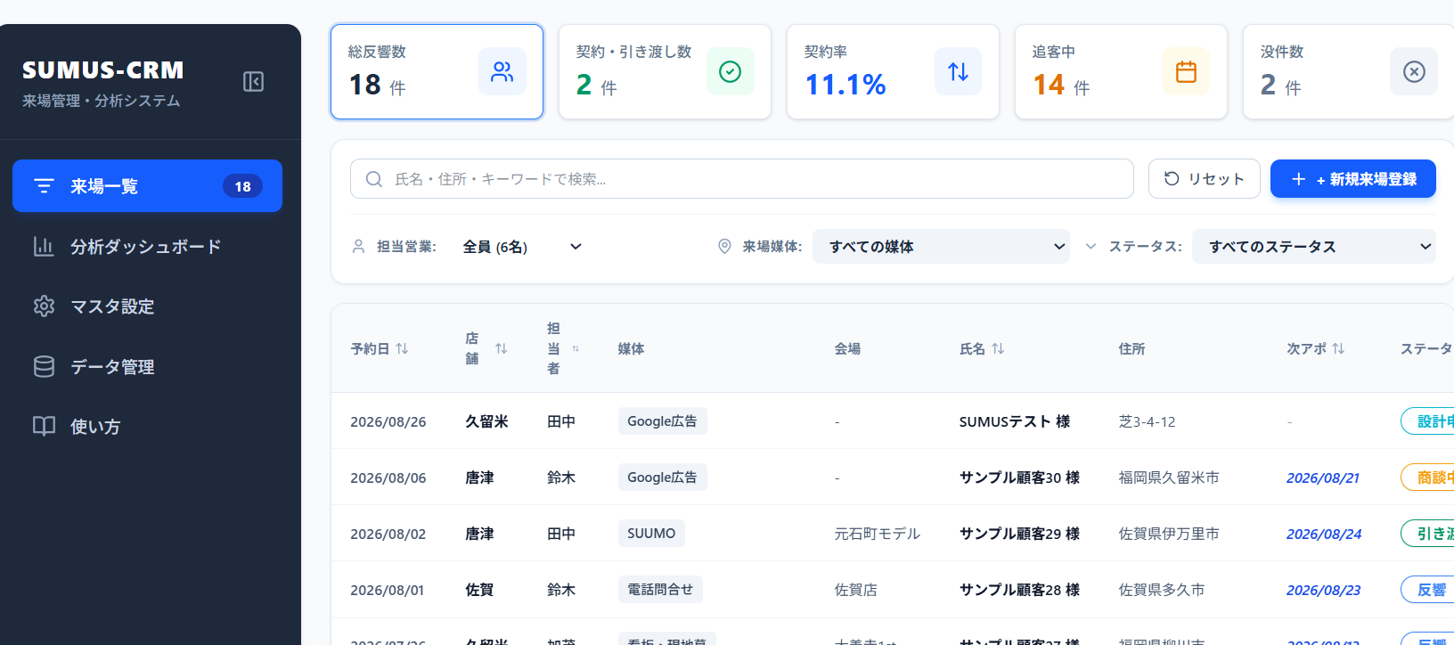
Task: Click next appointment 2026/08/21
Action: tap(1322, 478)
